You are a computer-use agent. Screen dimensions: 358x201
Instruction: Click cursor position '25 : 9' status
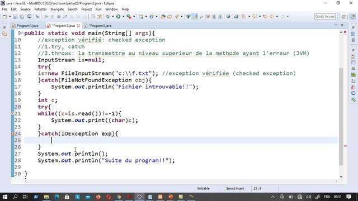pos(257,189)
